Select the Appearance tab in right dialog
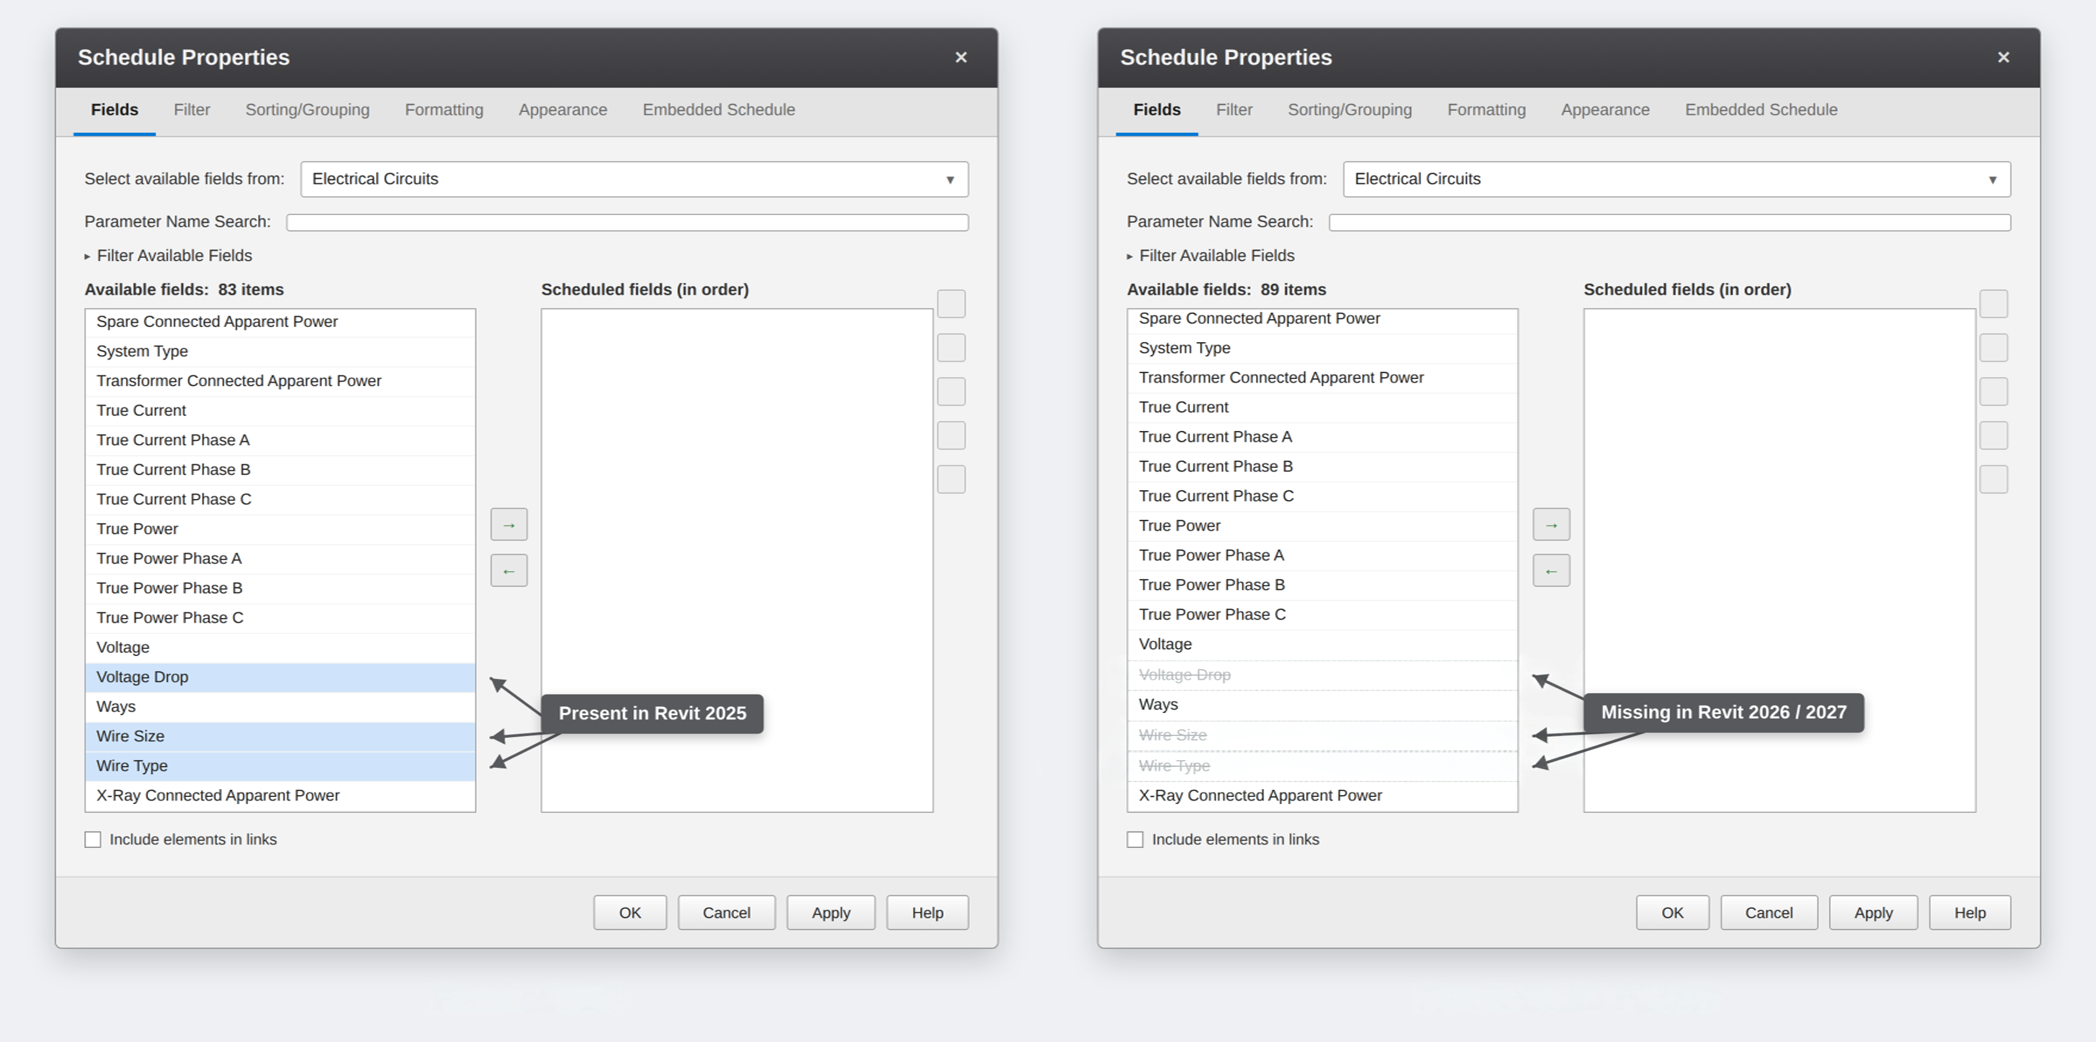 click(x=1605, y=110)
